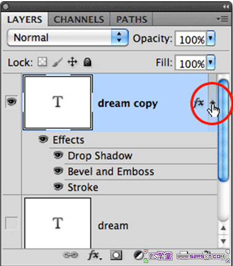
Task: Show the dream layer visibility box
Action: 12,223
